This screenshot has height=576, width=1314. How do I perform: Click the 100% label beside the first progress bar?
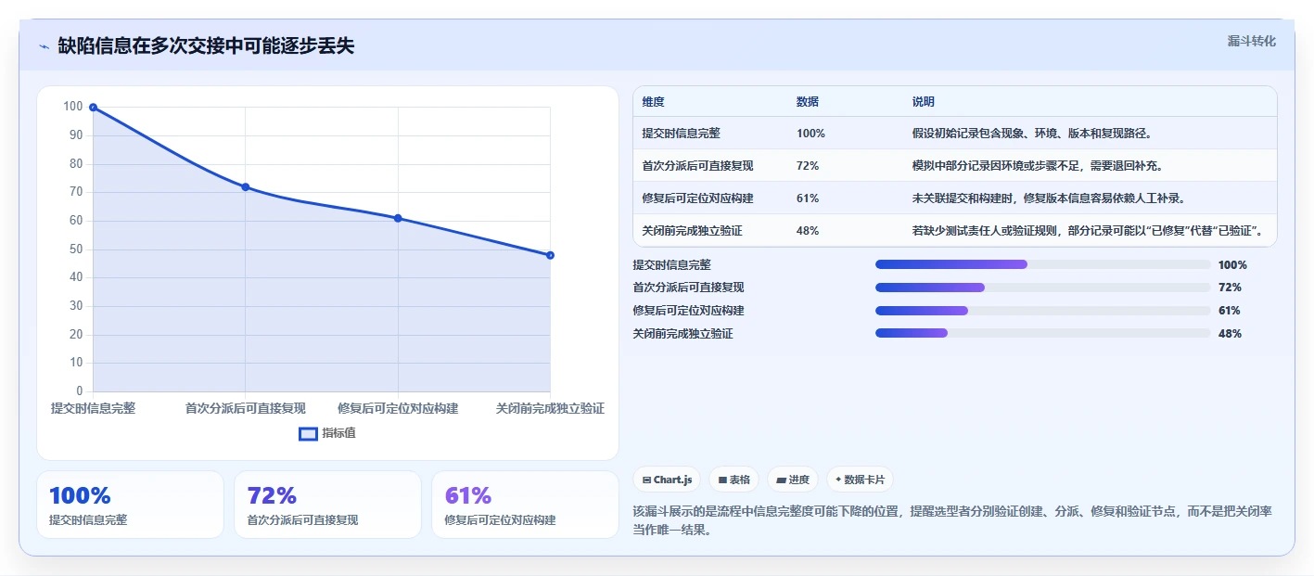pos(1232,265)
